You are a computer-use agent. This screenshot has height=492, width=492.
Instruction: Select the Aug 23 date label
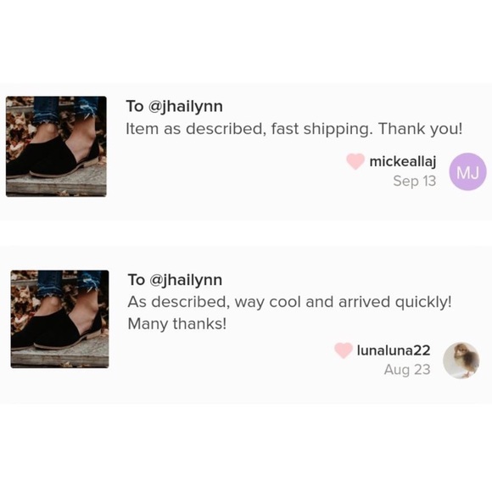(407, 370)
